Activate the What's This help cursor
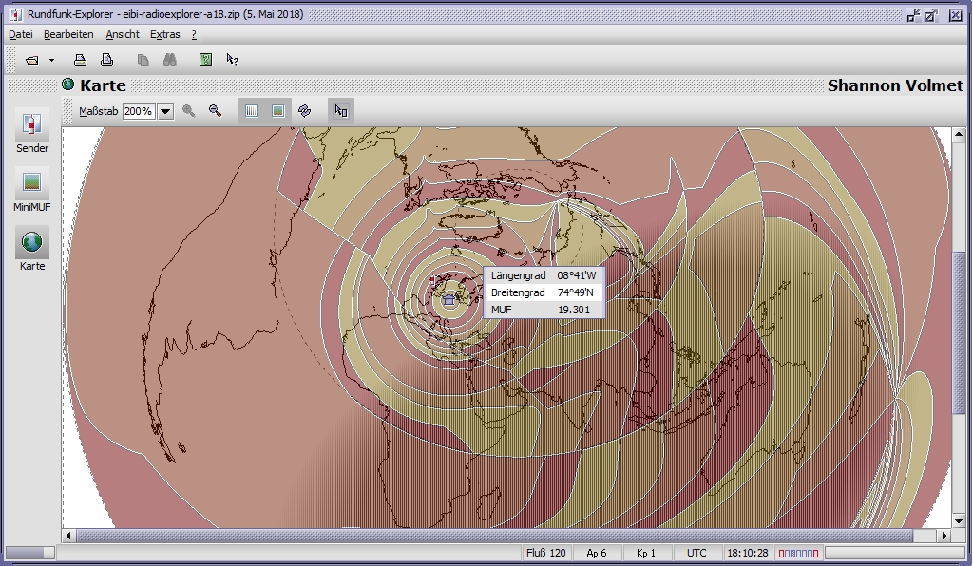Screen dimensions: 973x566 [232, 60]
